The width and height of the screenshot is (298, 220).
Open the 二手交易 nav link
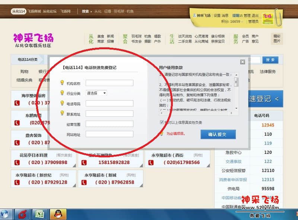pos(185,41)
